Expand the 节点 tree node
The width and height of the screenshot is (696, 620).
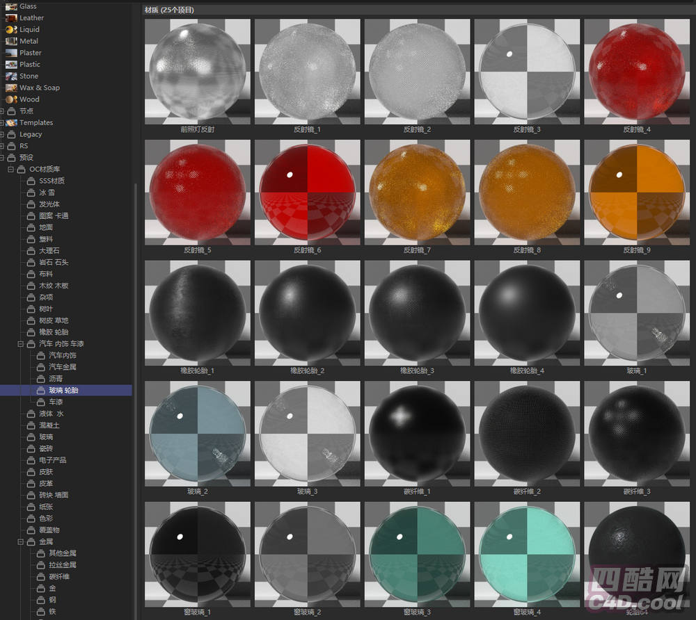3,111
